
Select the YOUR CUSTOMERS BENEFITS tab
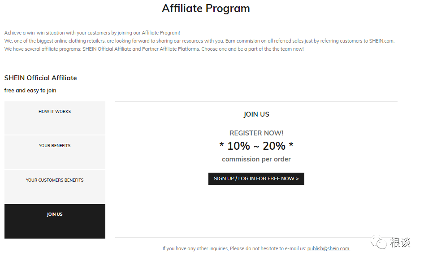click(x=55, y=186)
